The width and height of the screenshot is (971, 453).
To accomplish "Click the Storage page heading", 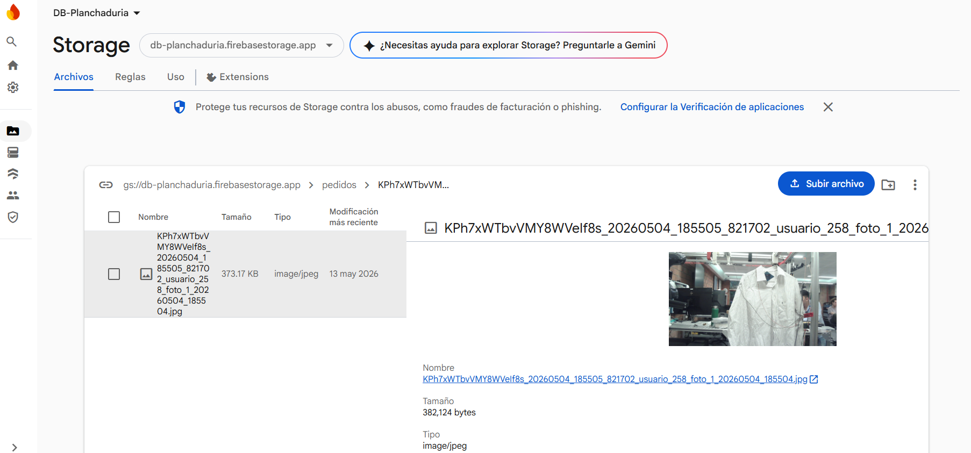I will (x=91, y=45).
